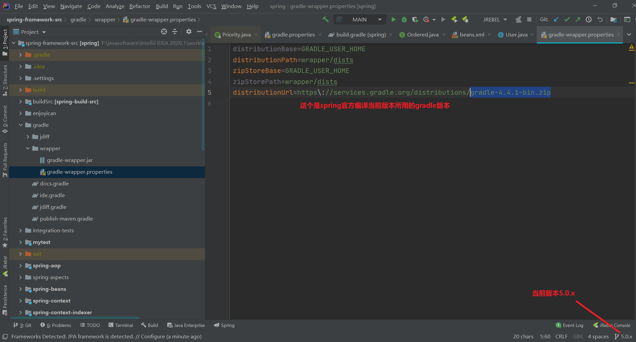Click the Git push arrow icon

pos(578,19)
